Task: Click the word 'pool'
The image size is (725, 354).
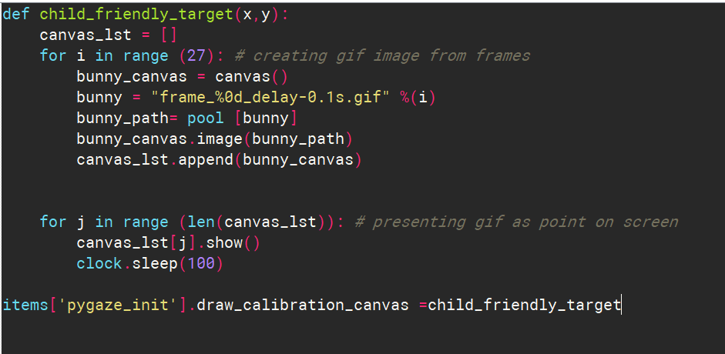Action: pyautogui.click(x=206, y=119)
